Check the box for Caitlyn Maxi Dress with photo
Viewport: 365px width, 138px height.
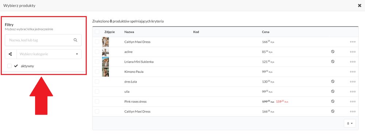click(97, 42)
